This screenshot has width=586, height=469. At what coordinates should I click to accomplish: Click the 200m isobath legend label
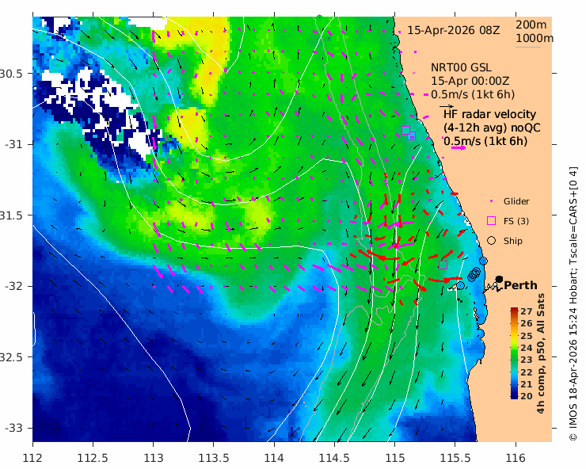[x=531, y=25]
